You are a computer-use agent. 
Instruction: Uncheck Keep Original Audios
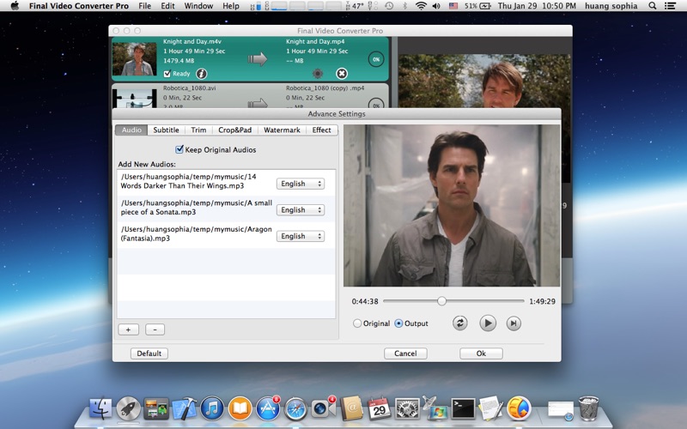[x=179, y=149]
